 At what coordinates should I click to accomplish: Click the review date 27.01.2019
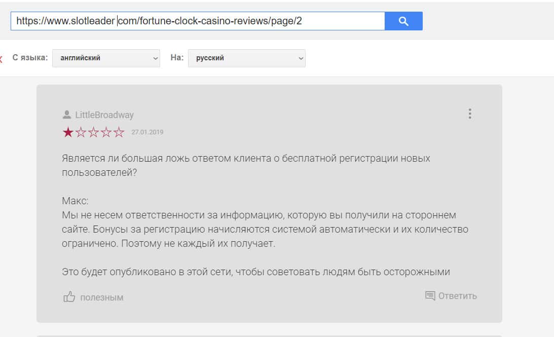pyautogui.click(x=147, y=132)
